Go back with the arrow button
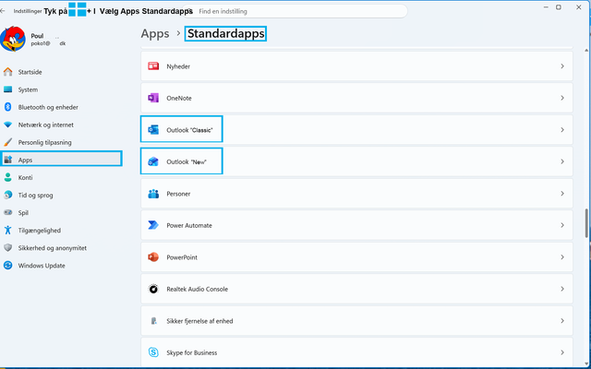The image size is (591, 369). 3,11
